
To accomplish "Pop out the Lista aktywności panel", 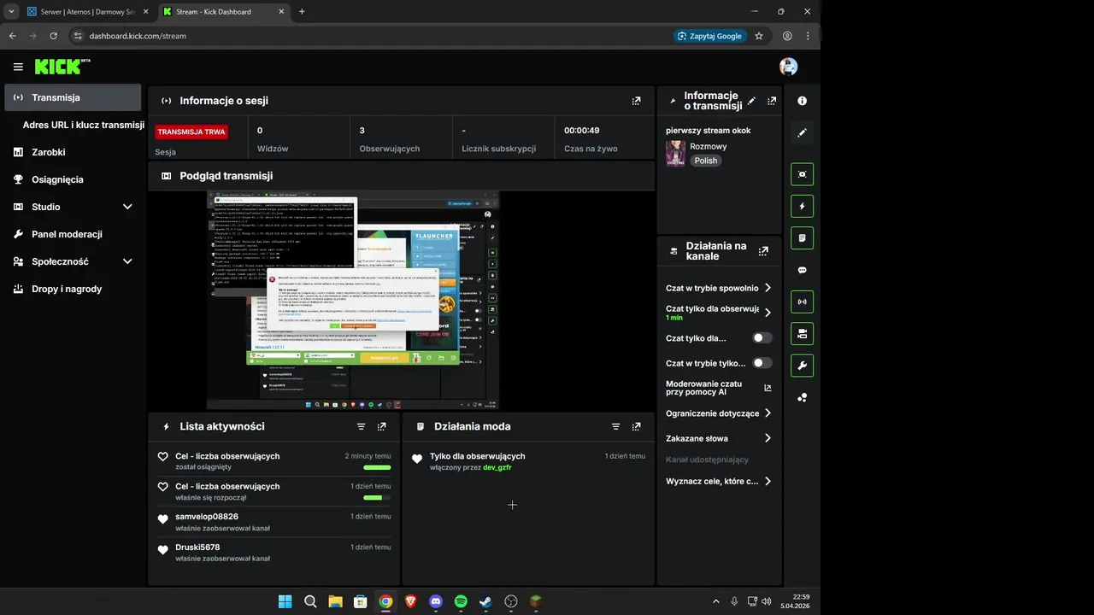I will (381, 426).
